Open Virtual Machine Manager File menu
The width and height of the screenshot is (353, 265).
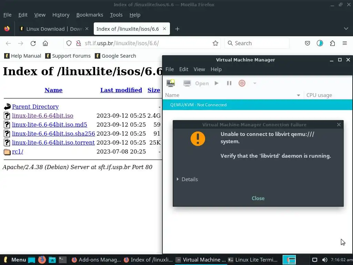(170, 69)
